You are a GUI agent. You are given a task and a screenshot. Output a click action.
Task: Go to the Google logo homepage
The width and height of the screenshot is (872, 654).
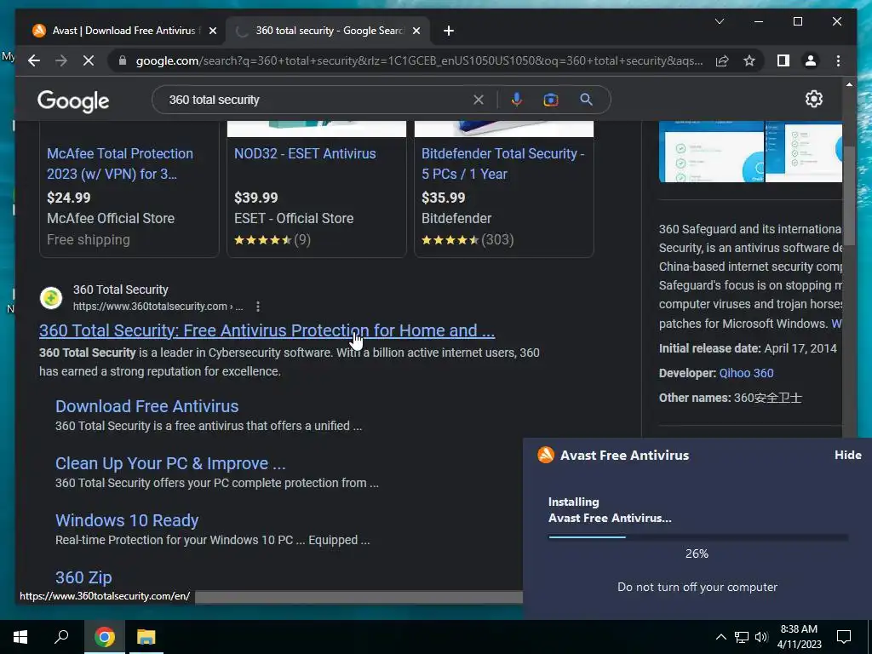pos(73,101)
